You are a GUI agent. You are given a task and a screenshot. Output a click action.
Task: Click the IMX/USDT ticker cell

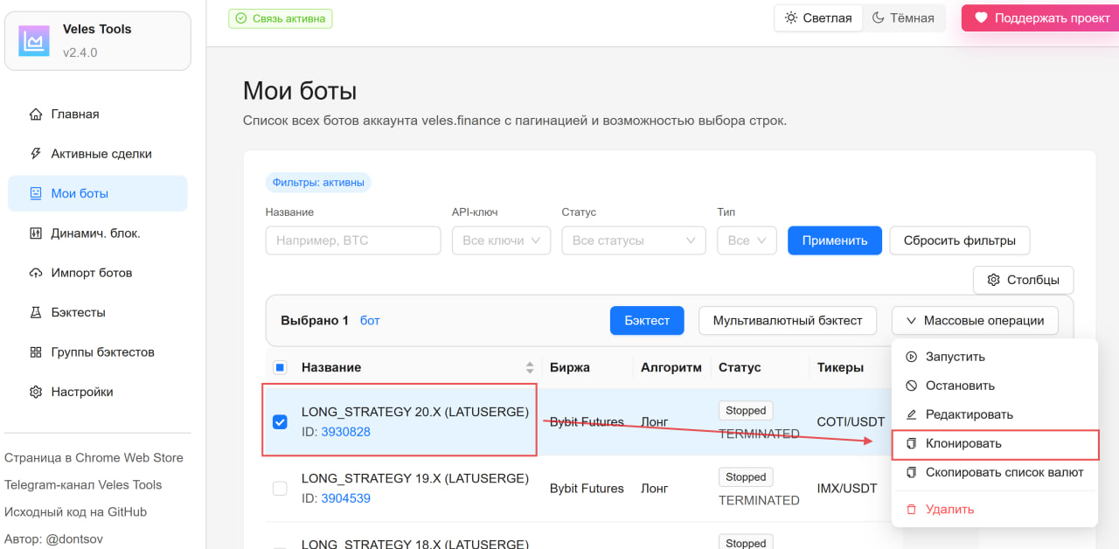(x=845, y=489)
